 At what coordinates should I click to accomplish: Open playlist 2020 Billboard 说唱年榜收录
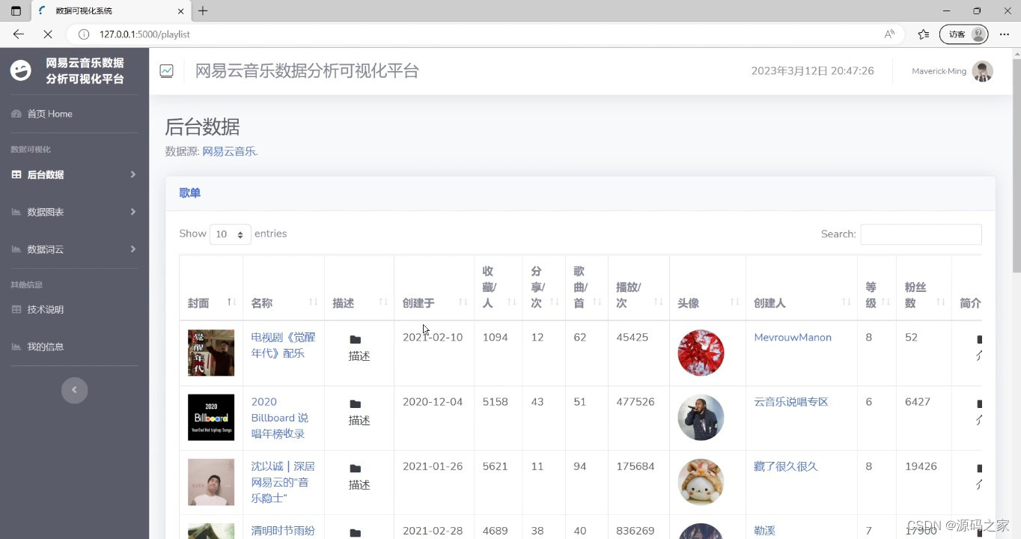[x=279, y=418]
